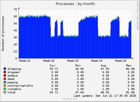This screenshot has height=102, width=140.
Task: Click the 'paging' legend label
Action: pyautogui.click(x=13, y=82)
